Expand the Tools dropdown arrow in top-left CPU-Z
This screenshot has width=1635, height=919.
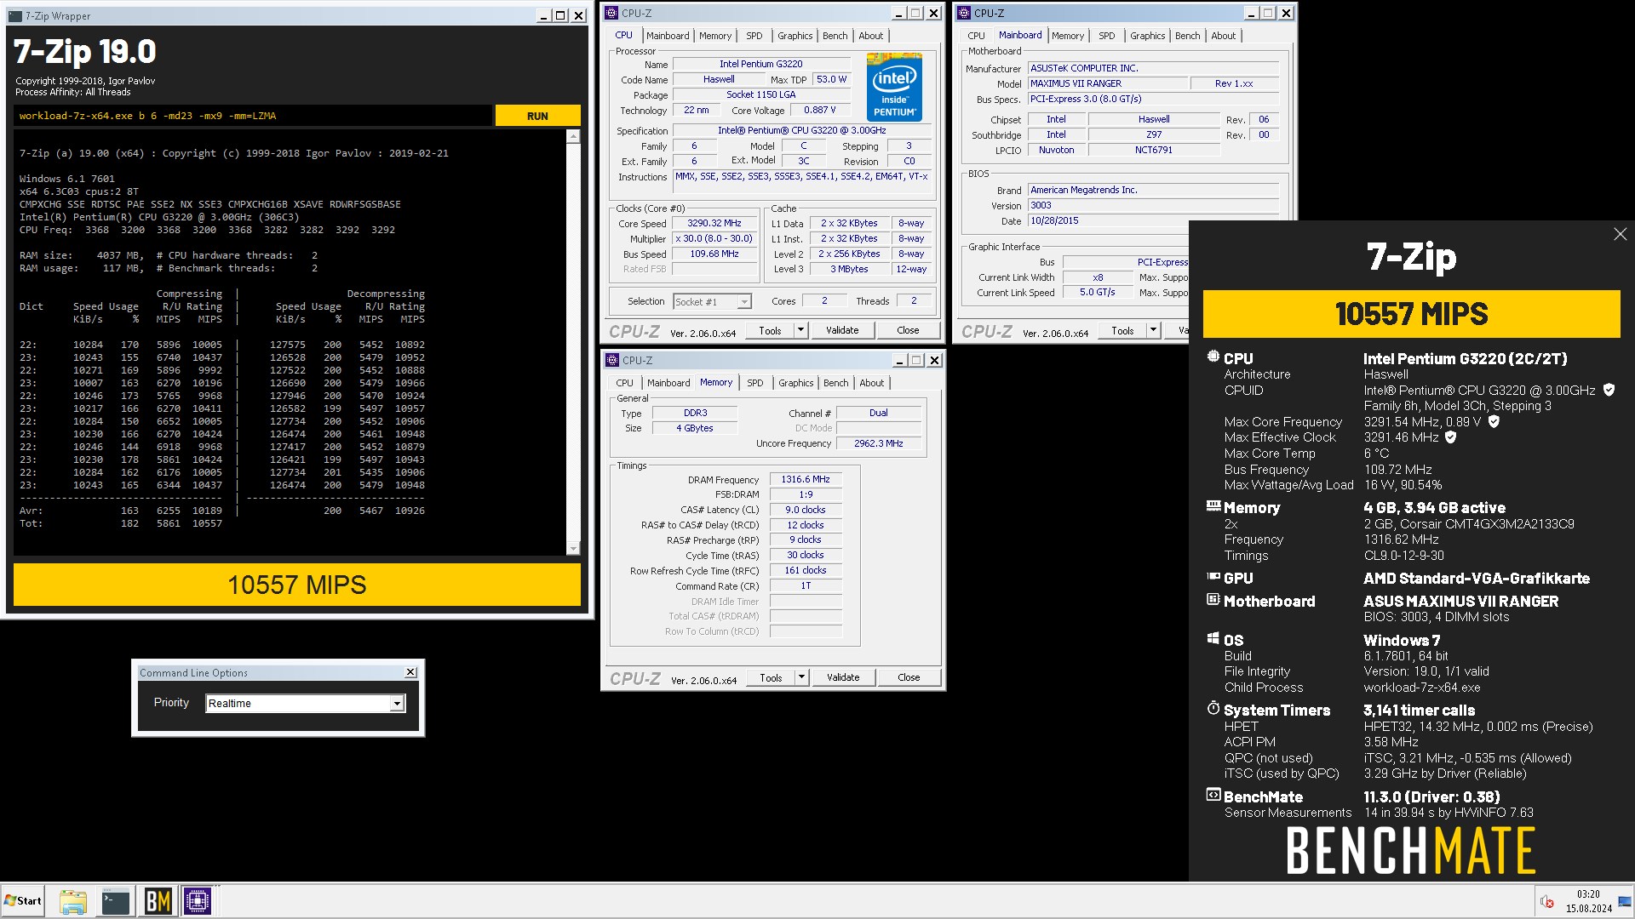[x=800, y=330]
